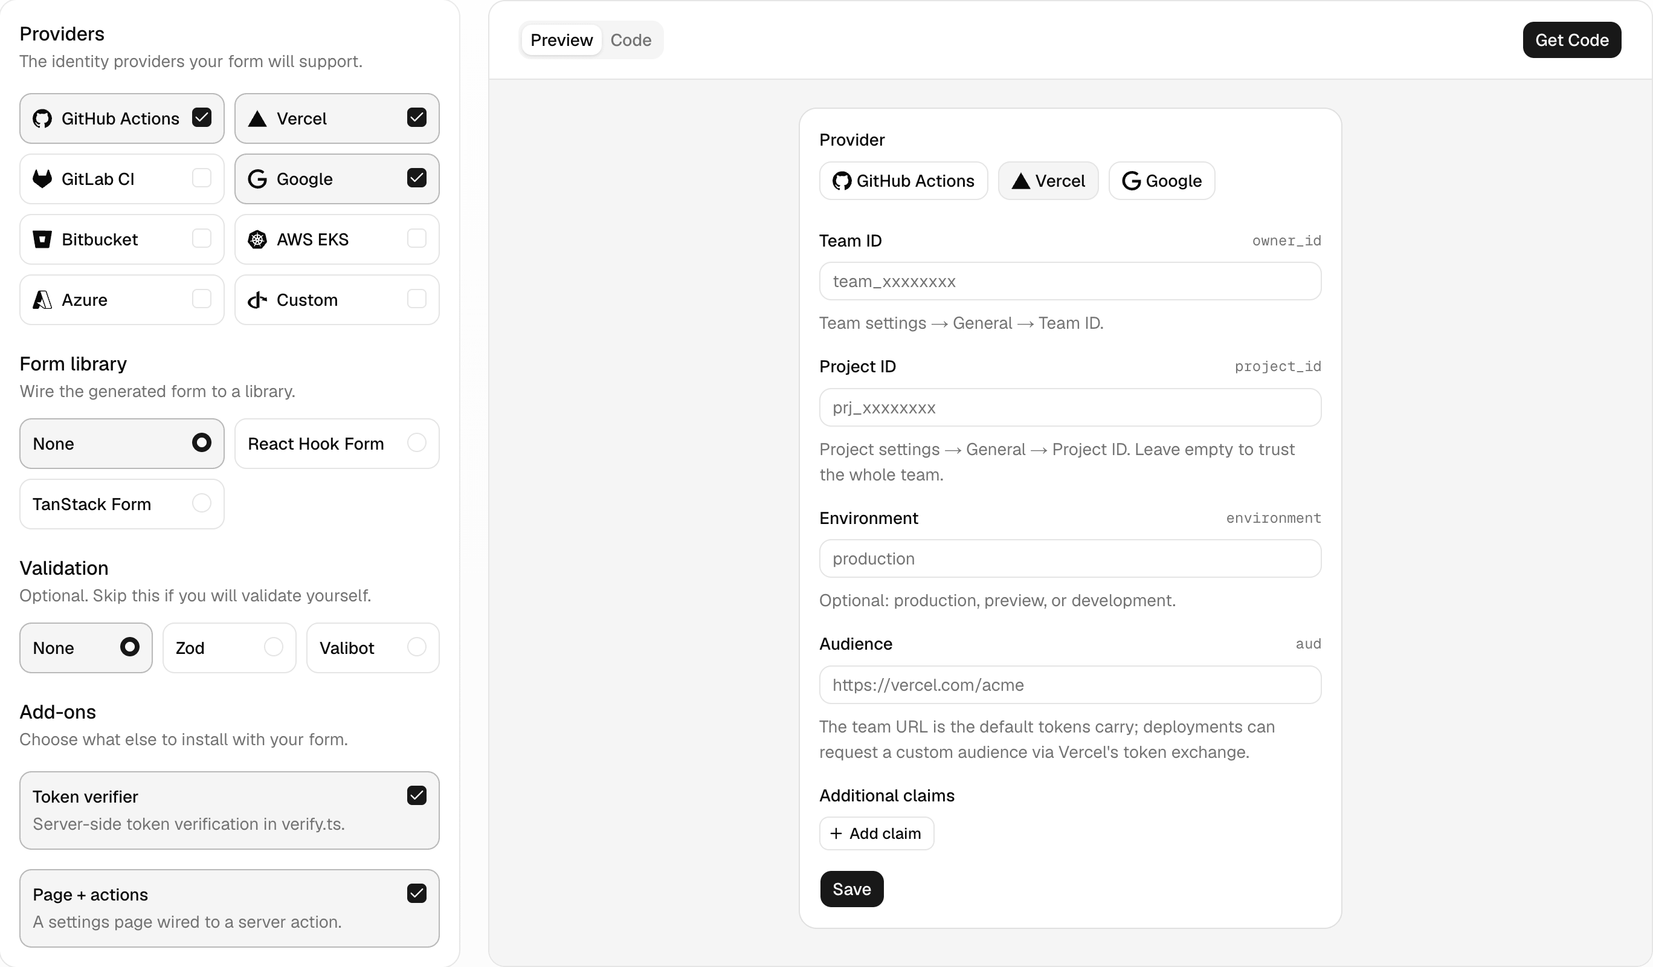Screen dimensions: 1653x967
Task: Select Valibot validation radio option
Action: click(x=416, y=647)
